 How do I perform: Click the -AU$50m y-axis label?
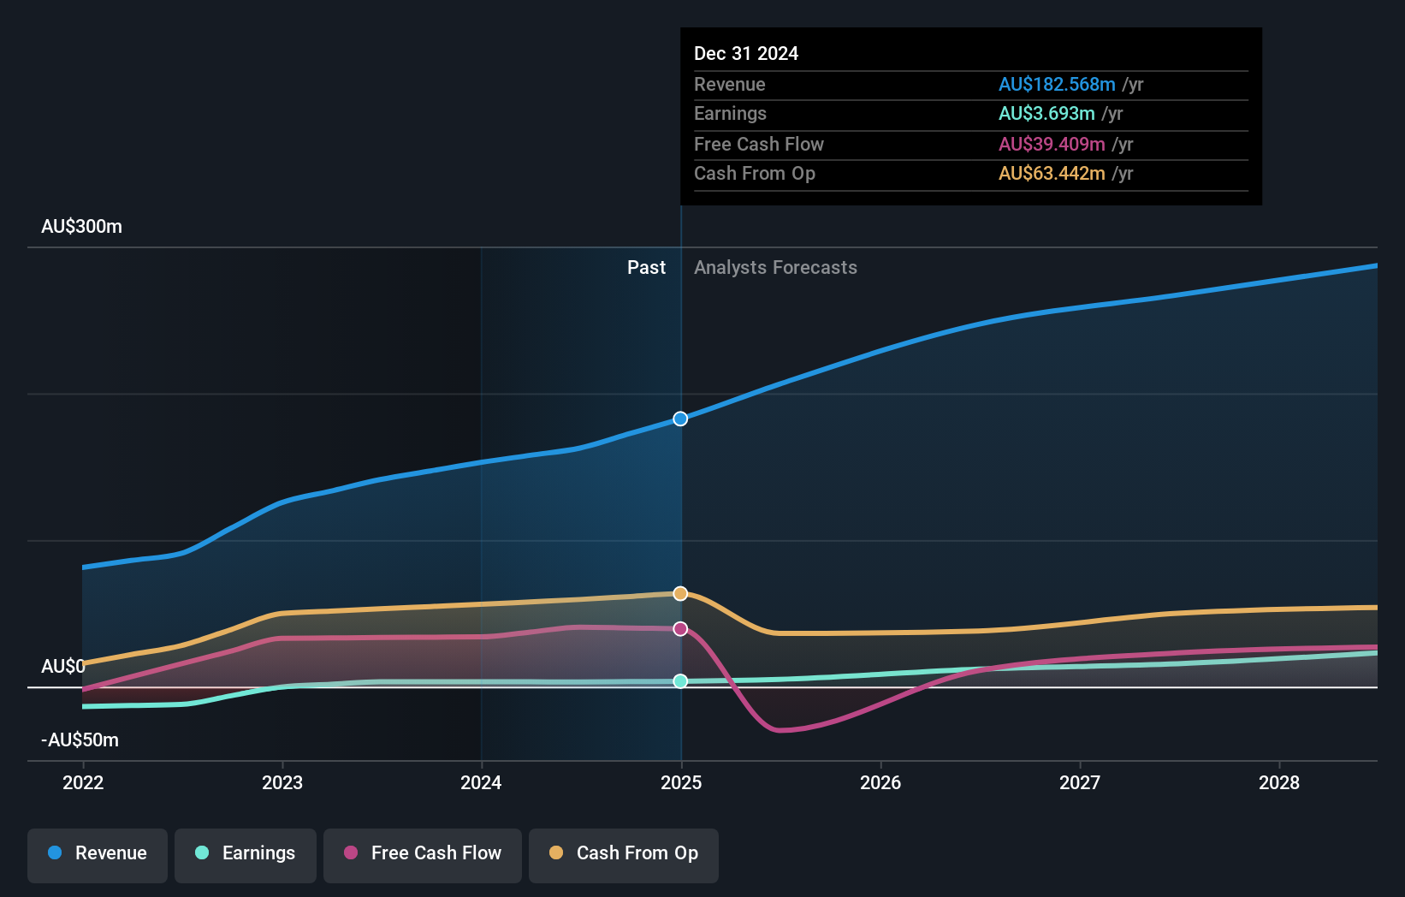(80, 740)
